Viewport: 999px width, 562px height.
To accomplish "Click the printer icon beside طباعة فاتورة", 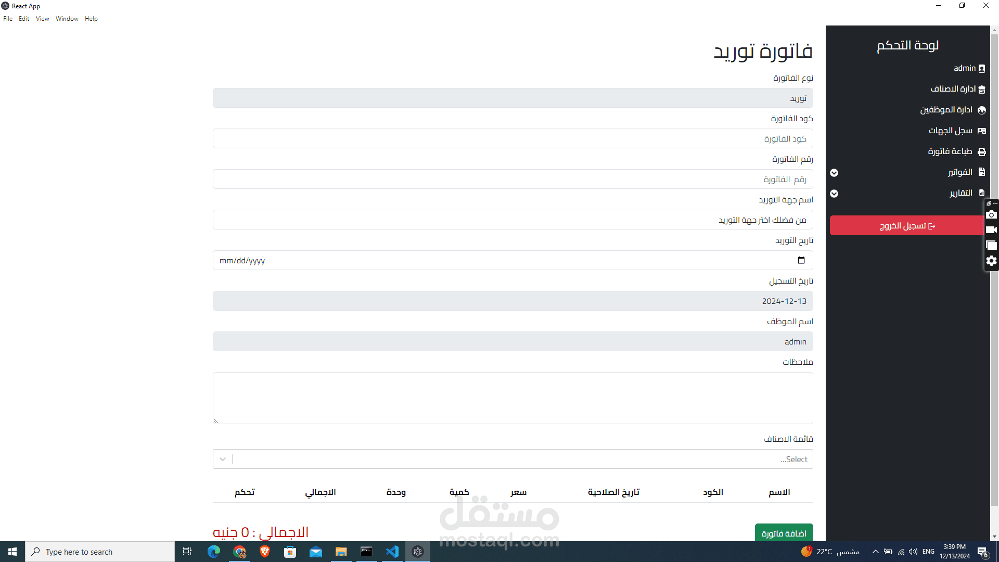I will coord(981,152).
